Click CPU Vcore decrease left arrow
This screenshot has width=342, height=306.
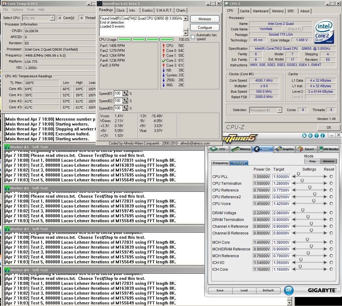click(x=294, y=203)
